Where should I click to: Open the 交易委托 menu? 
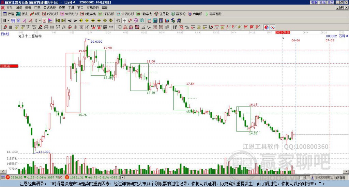pyautogui.click(x=93, y=8)
